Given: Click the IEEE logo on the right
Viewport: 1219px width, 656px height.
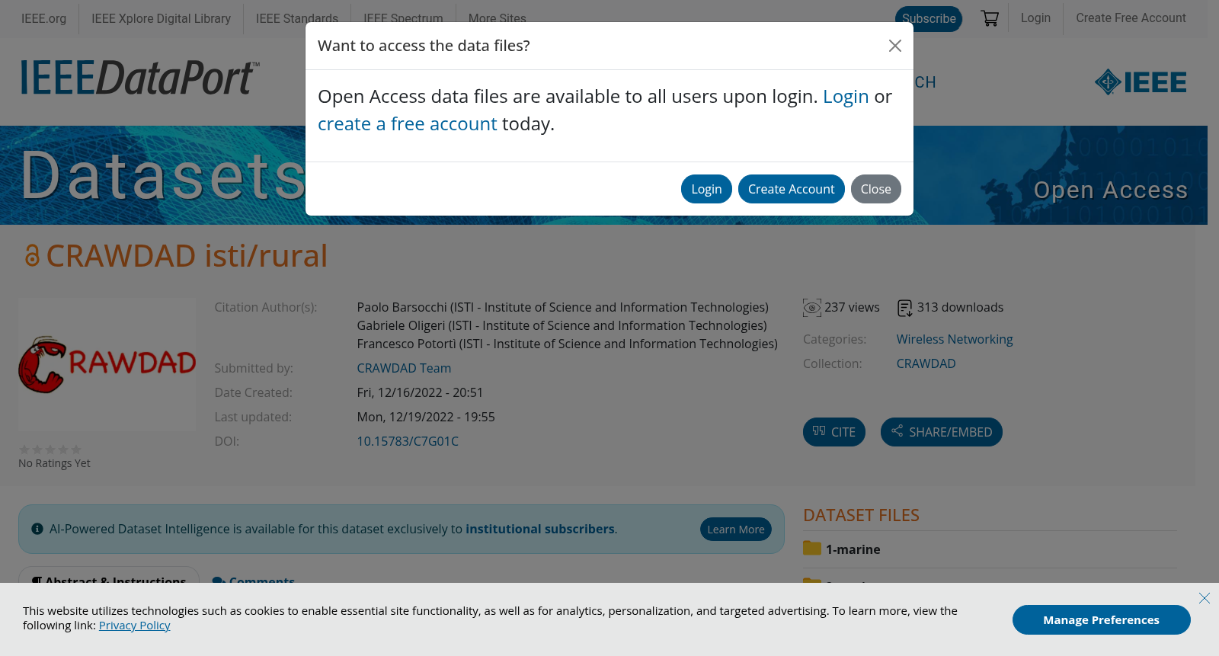Looking at the screenshot, I should point(1141,82).
